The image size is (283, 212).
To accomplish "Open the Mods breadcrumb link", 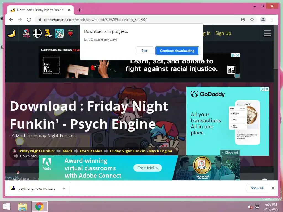I will (67, 151).
